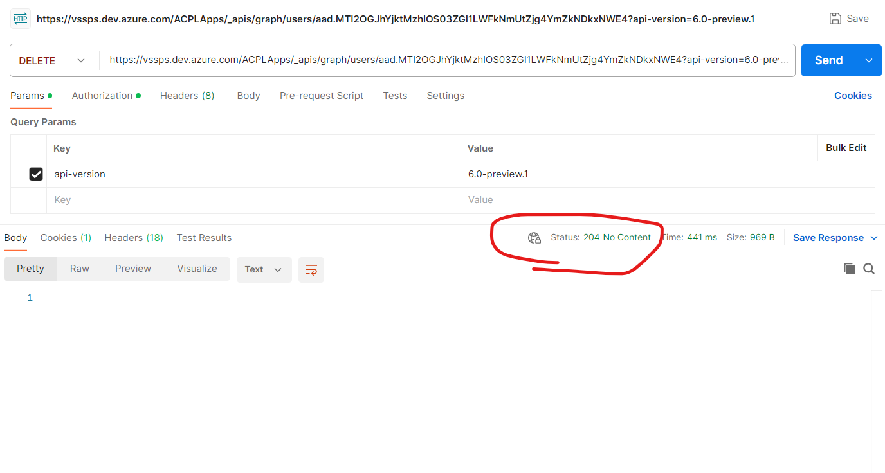Click the Status 204 No Content text
This screenshot has height=473, width=885.
pyautogui.click(x=601, y=238)
